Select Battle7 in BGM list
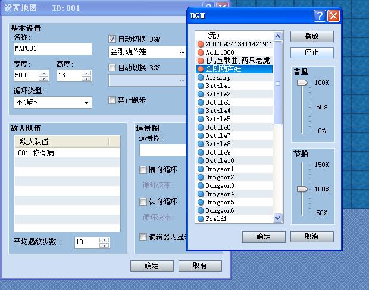The image size is (369, 290). pos(234,135)
